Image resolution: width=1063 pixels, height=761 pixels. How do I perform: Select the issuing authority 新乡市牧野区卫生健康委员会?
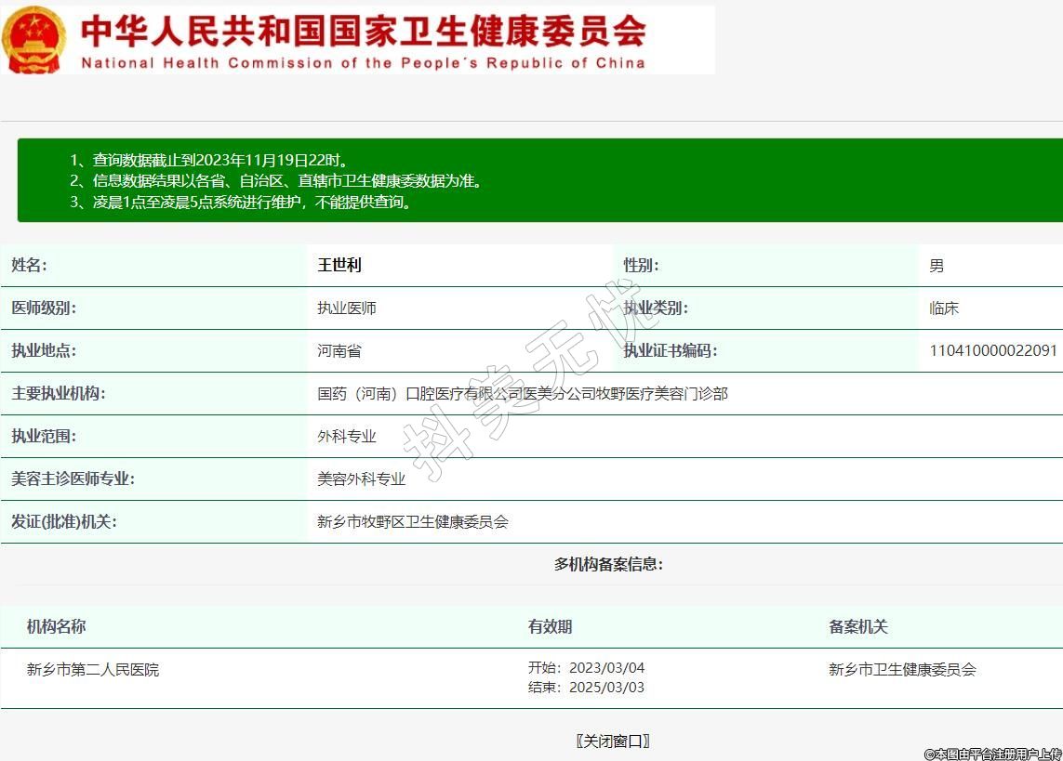413,521
